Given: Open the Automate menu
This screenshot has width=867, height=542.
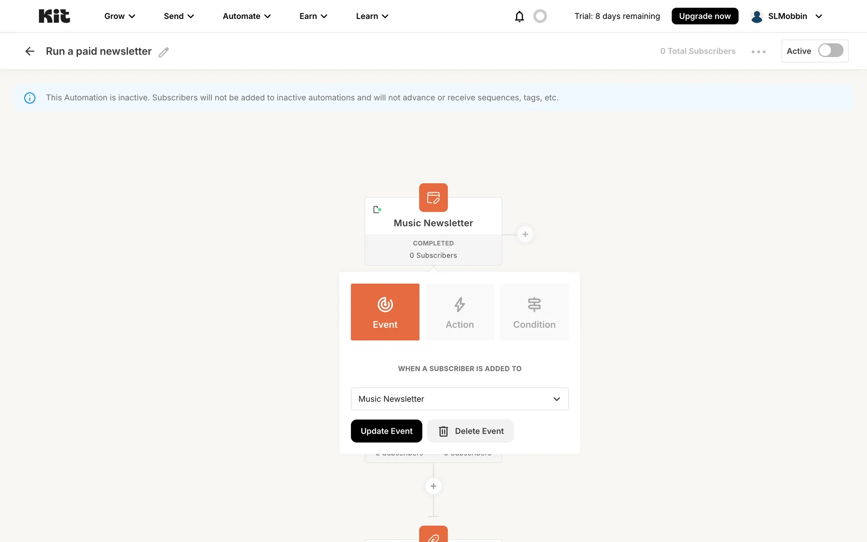Looking at the screenshot, I should tap(247, 16).
